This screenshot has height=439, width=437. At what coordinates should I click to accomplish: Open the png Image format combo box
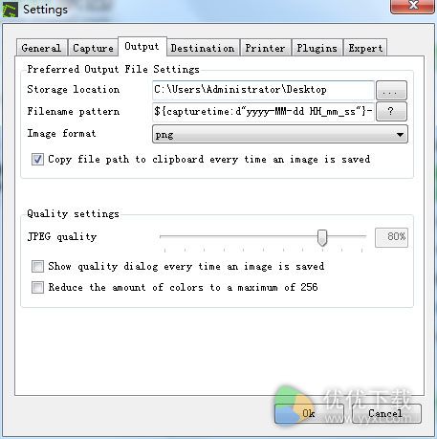(x=280, y=134)
